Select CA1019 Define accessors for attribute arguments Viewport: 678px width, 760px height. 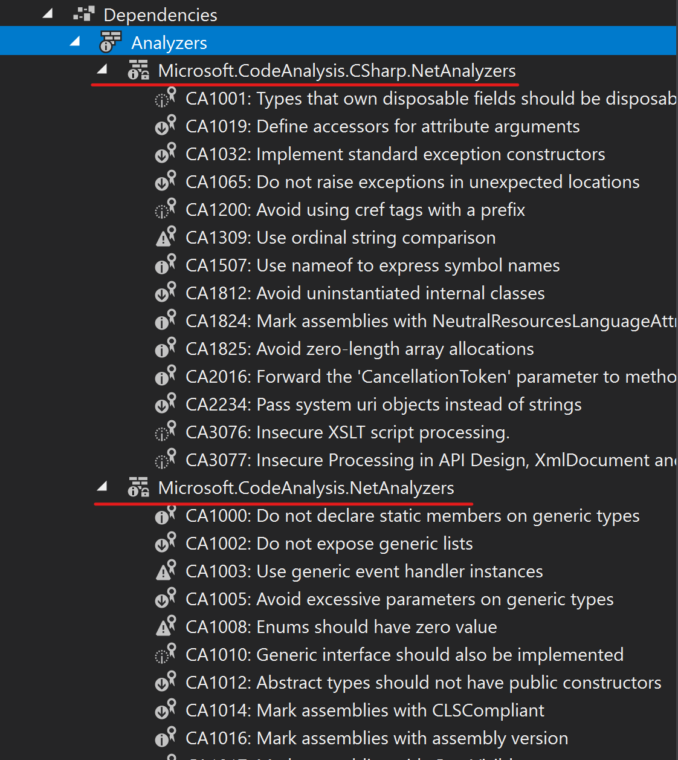click(x=383, y=126)
